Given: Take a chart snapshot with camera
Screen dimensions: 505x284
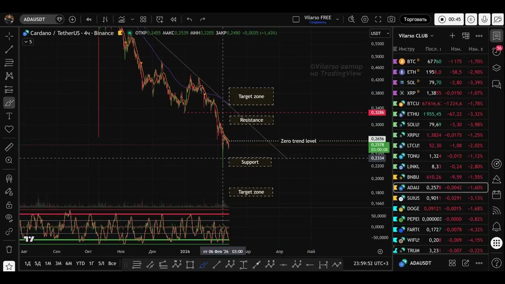Looking at the screenshot, I should [391, 19].
